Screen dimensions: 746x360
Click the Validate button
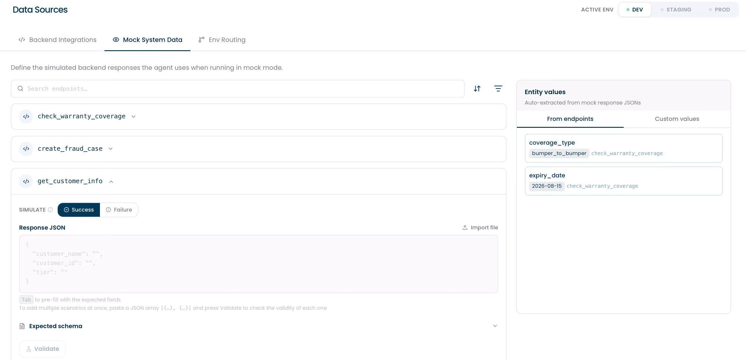(42, 349)
